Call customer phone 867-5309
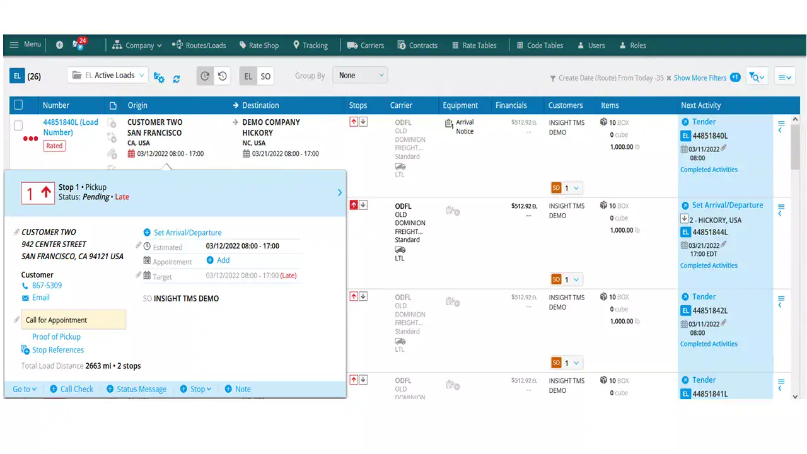Viewport: 807px width, 454px height. pos(47,286)
